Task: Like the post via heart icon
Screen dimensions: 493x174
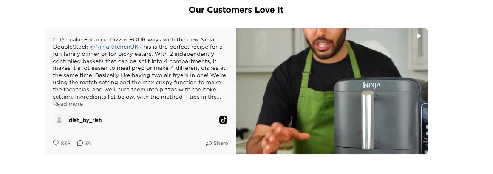Action: pos(56,143)
